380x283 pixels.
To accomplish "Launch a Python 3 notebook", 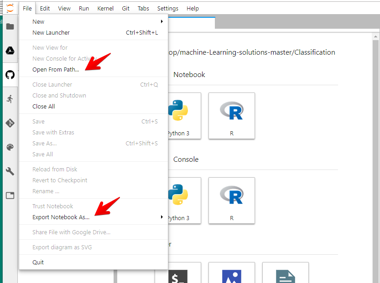I will [184, 116].
